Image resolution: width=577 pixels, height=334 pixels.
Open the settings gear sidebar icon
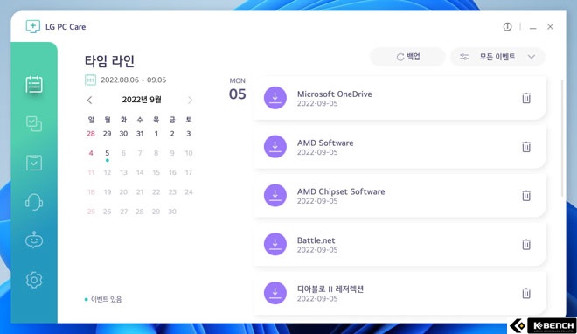(x=34, y=280)
